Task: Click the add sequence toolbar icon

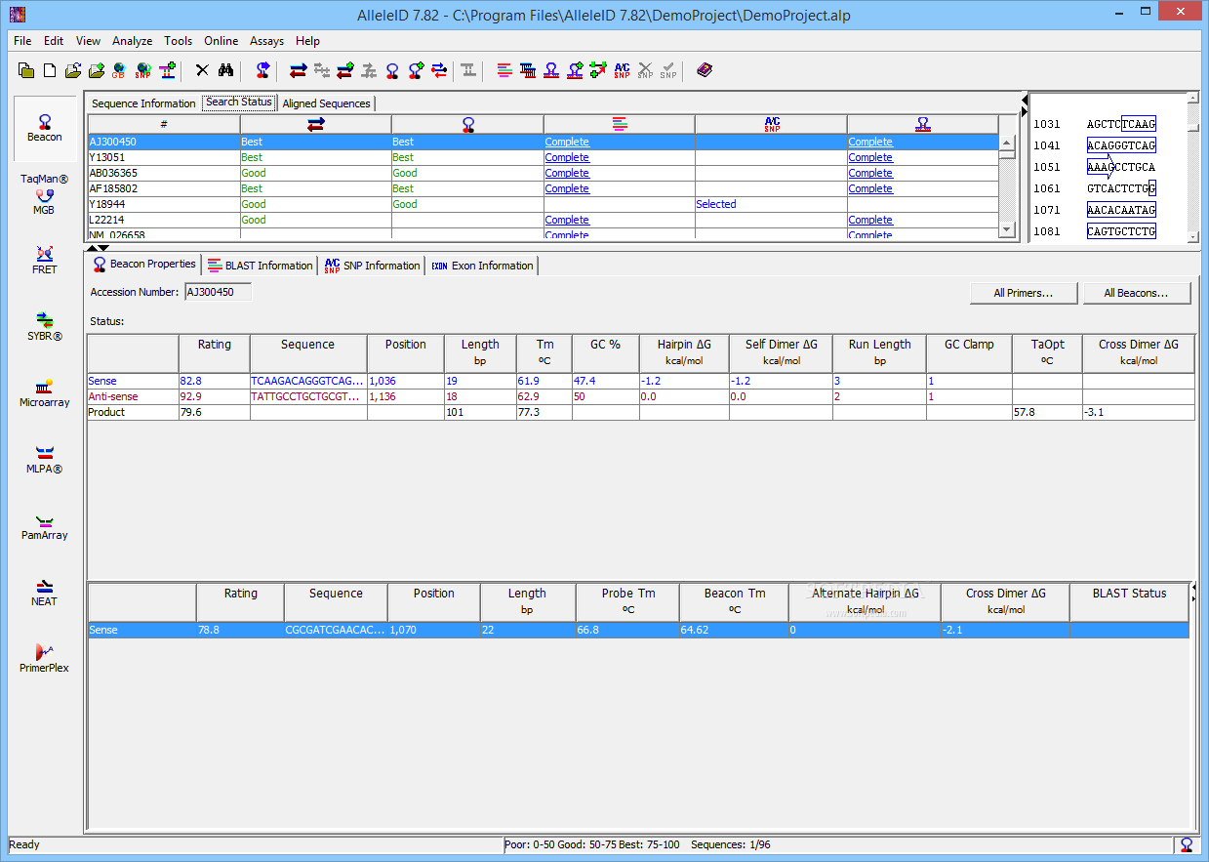Action: [x=167, y=70]
